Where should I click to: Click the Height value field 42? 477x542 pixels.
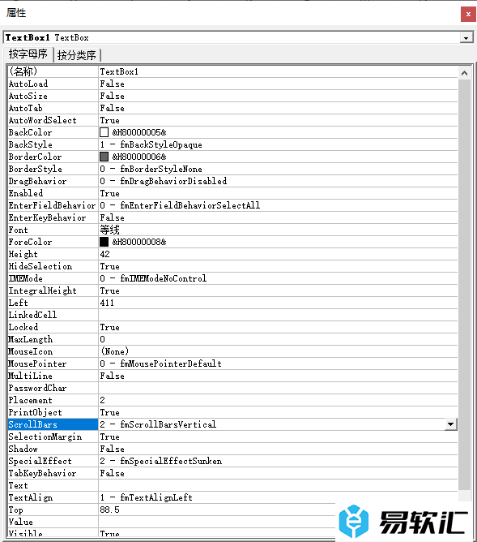(x=278, y=254)
